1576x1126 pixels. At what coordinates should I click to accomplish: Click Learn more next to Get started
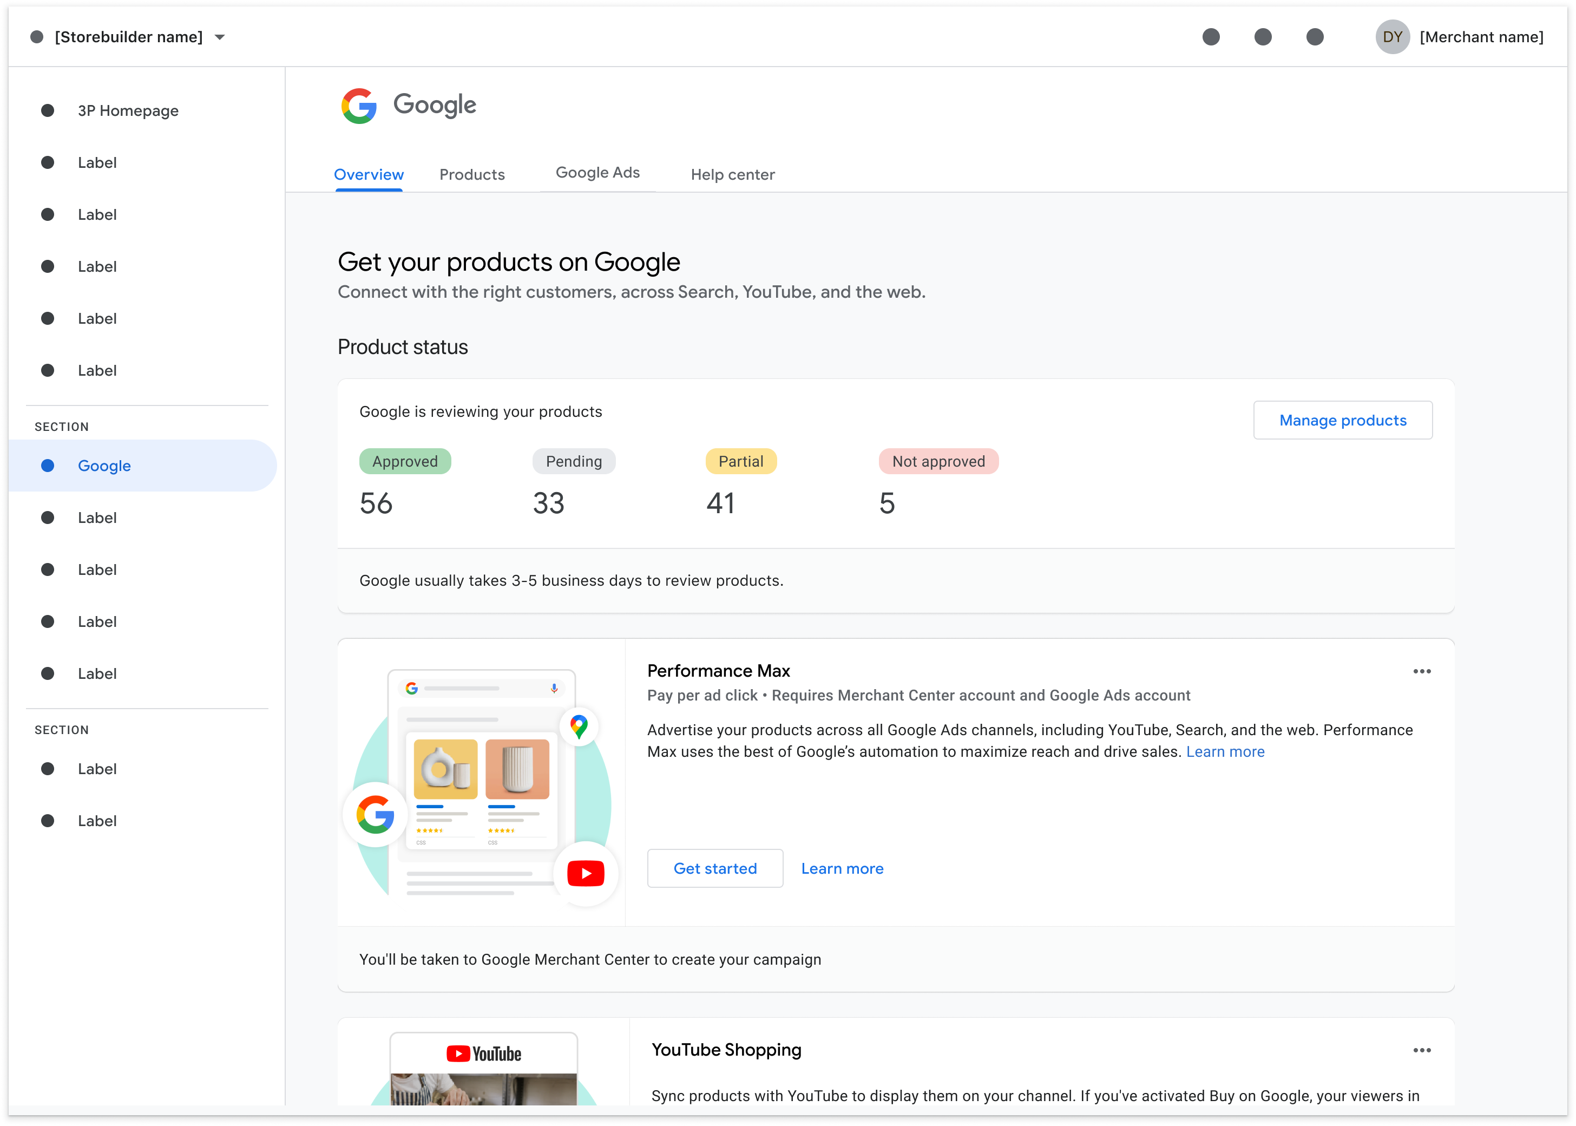point(842,868)
